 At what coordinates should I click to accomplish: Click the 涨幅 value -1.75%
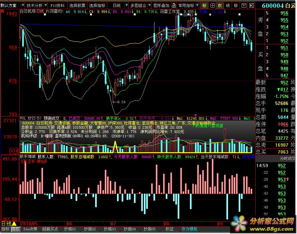[281, 96]
